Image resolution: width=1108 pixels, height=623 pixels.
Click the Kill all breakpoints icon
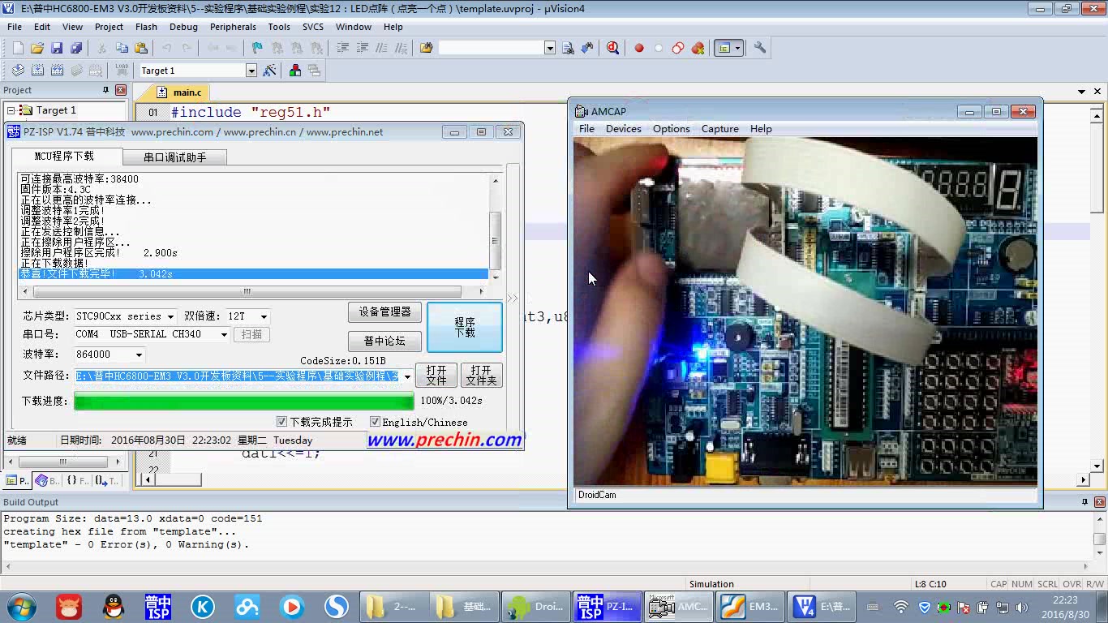(x=698, y=48)
